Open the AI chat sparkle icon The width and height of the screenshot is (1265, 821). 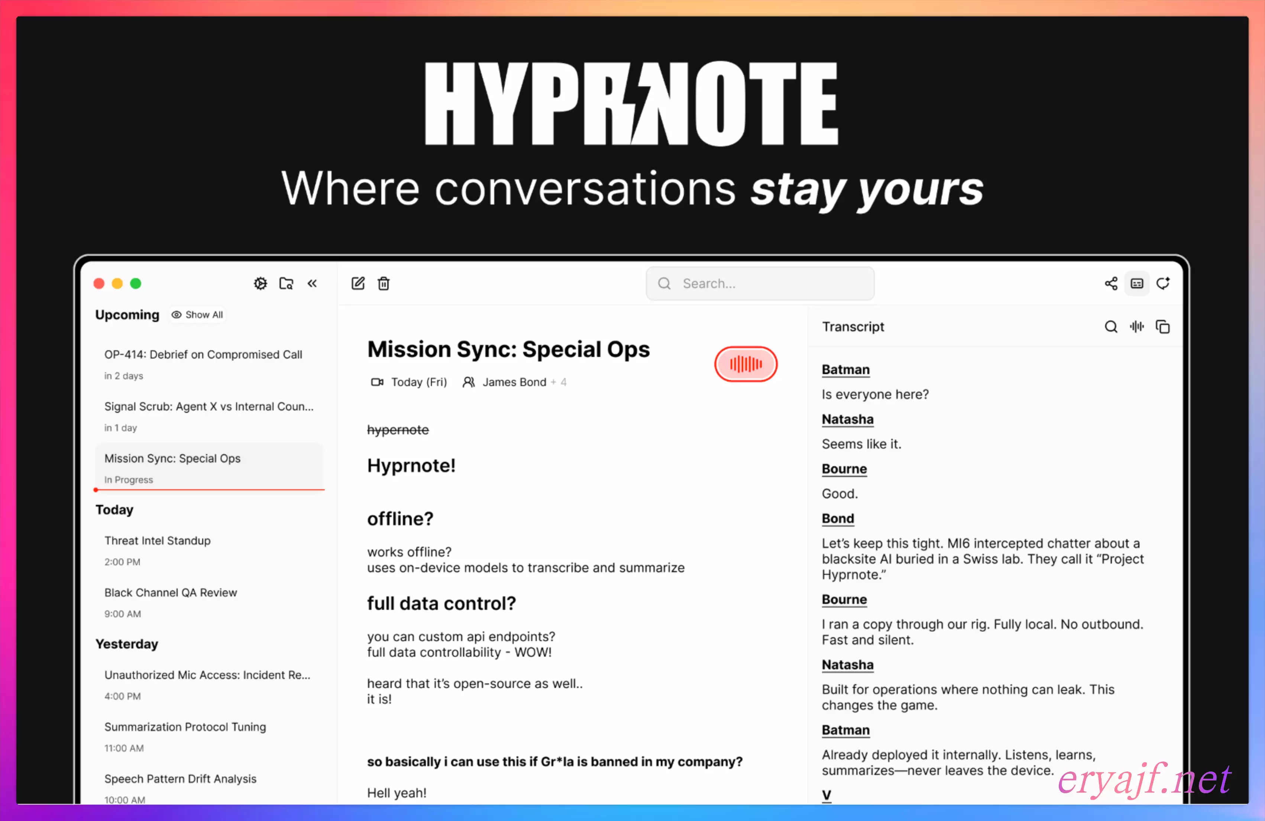click(x=1163, y=283)
